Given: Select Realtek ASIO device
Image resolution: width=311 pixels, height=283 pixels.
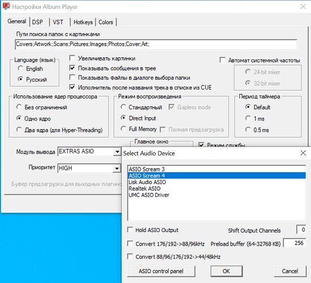Looking at the screenshot, I should [x=217, y=188].
